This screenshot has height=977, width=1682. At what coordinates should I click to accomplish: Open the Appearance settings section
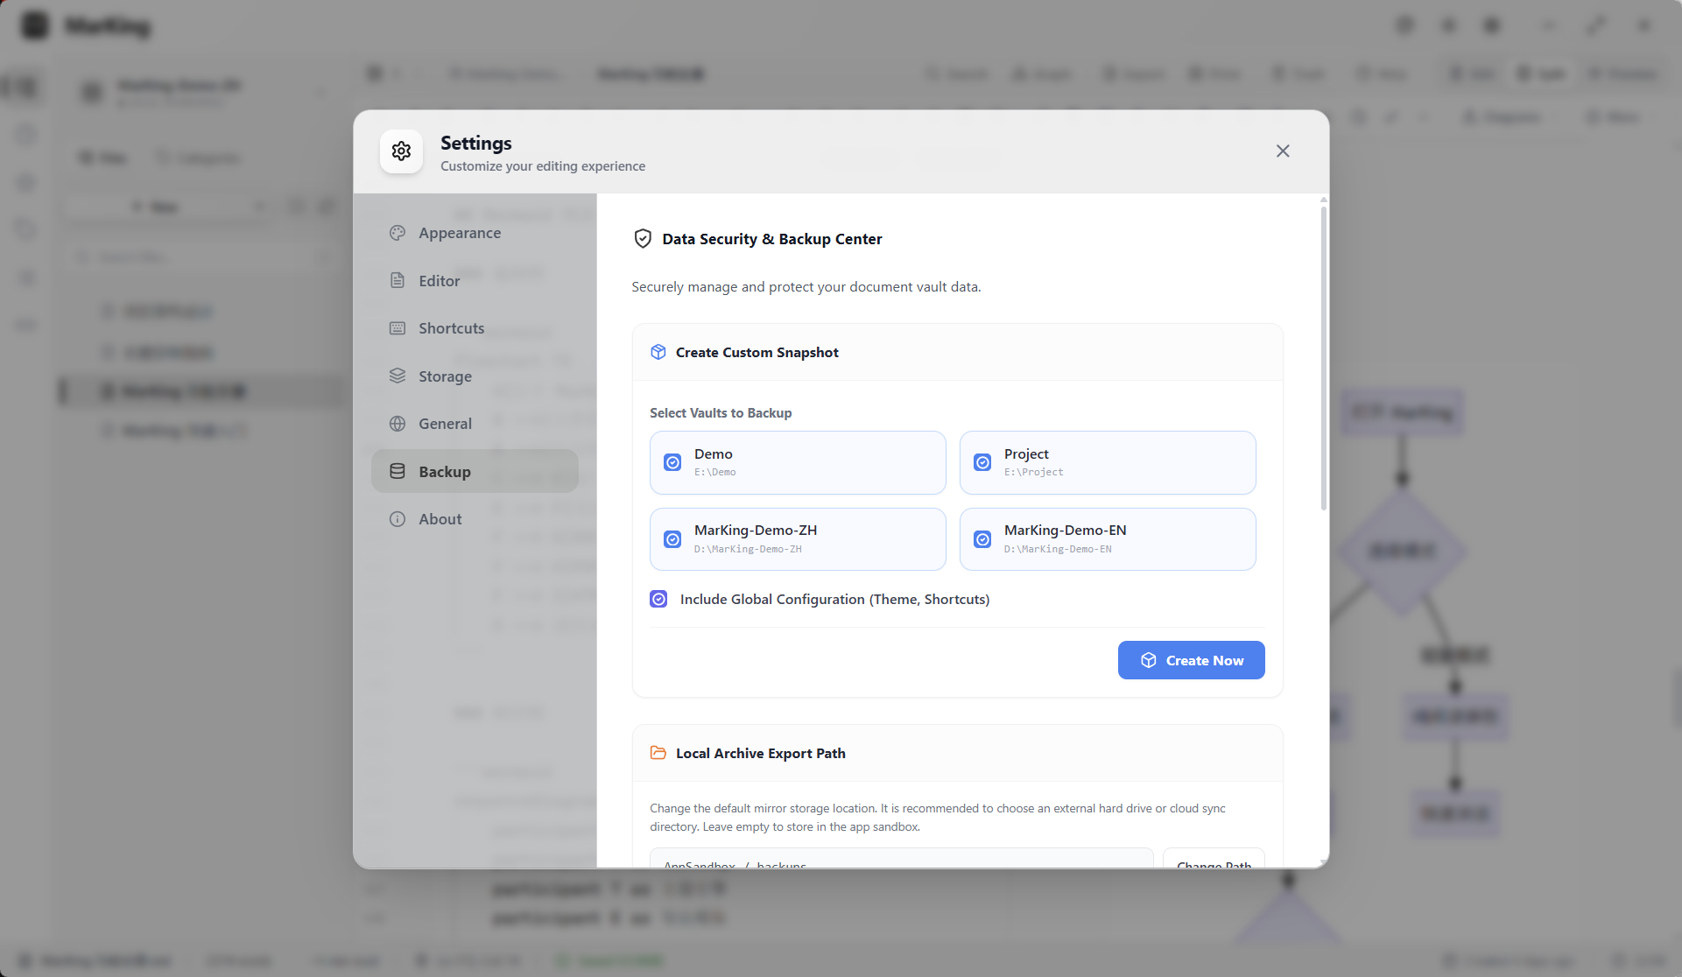(475, 233)
